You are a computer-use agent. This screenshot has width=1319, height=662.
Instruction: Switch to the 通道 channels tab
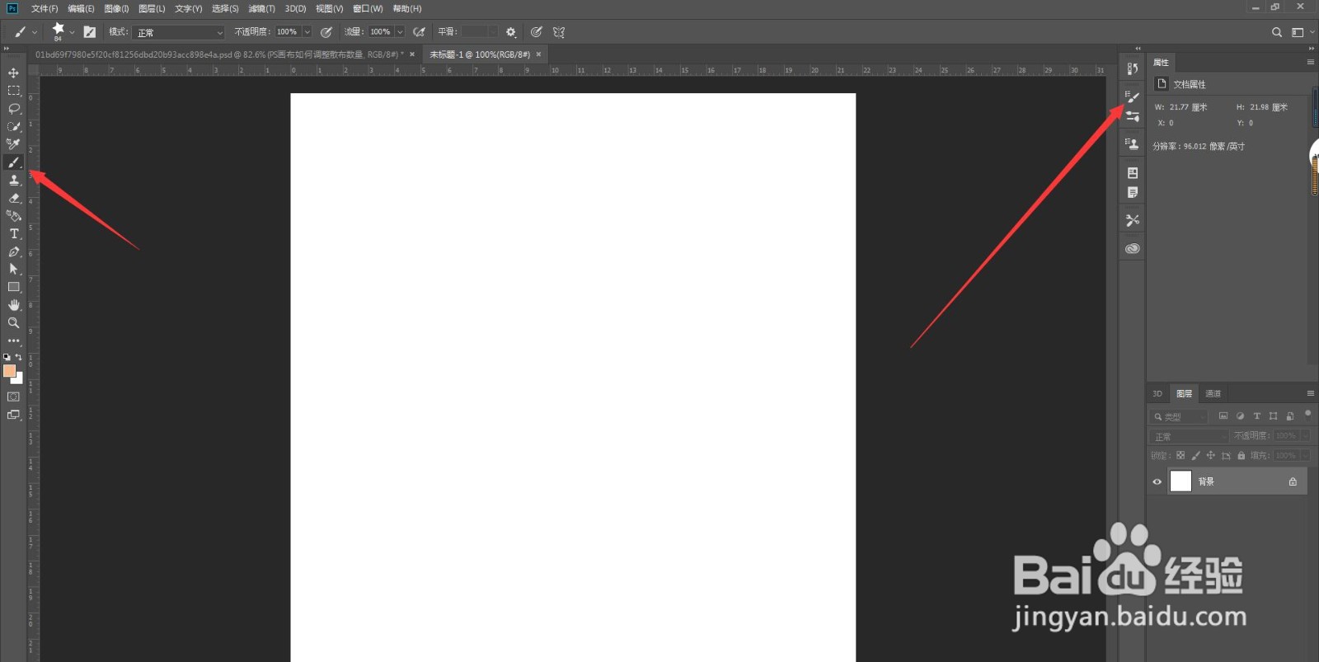pyautogui.click(x=1213, y=393)
